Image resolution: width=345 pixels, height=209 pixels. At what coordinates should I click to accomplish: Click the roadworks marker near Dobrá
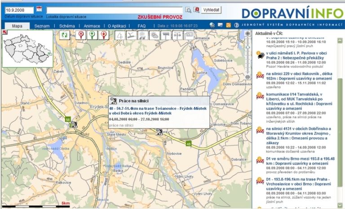159,132
